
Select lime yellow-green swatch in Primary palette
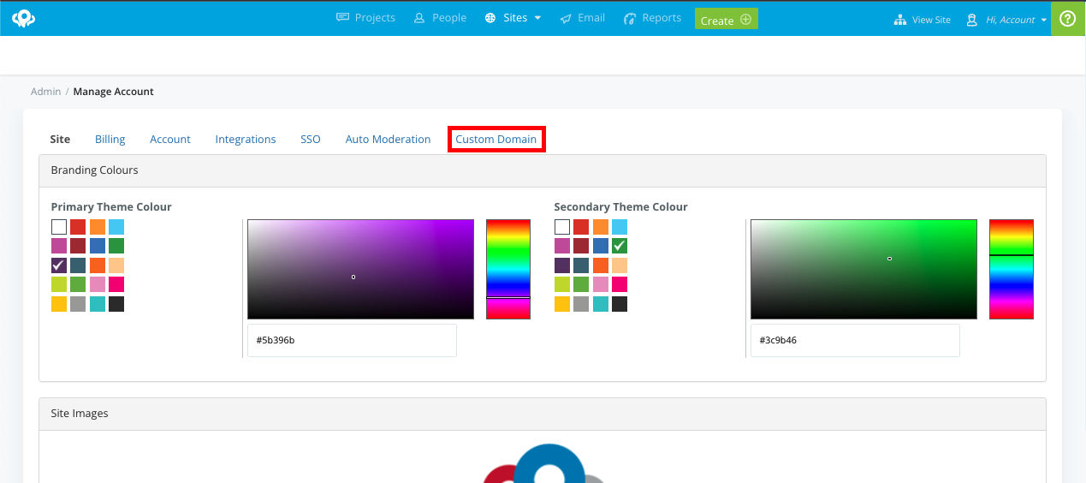59,284
